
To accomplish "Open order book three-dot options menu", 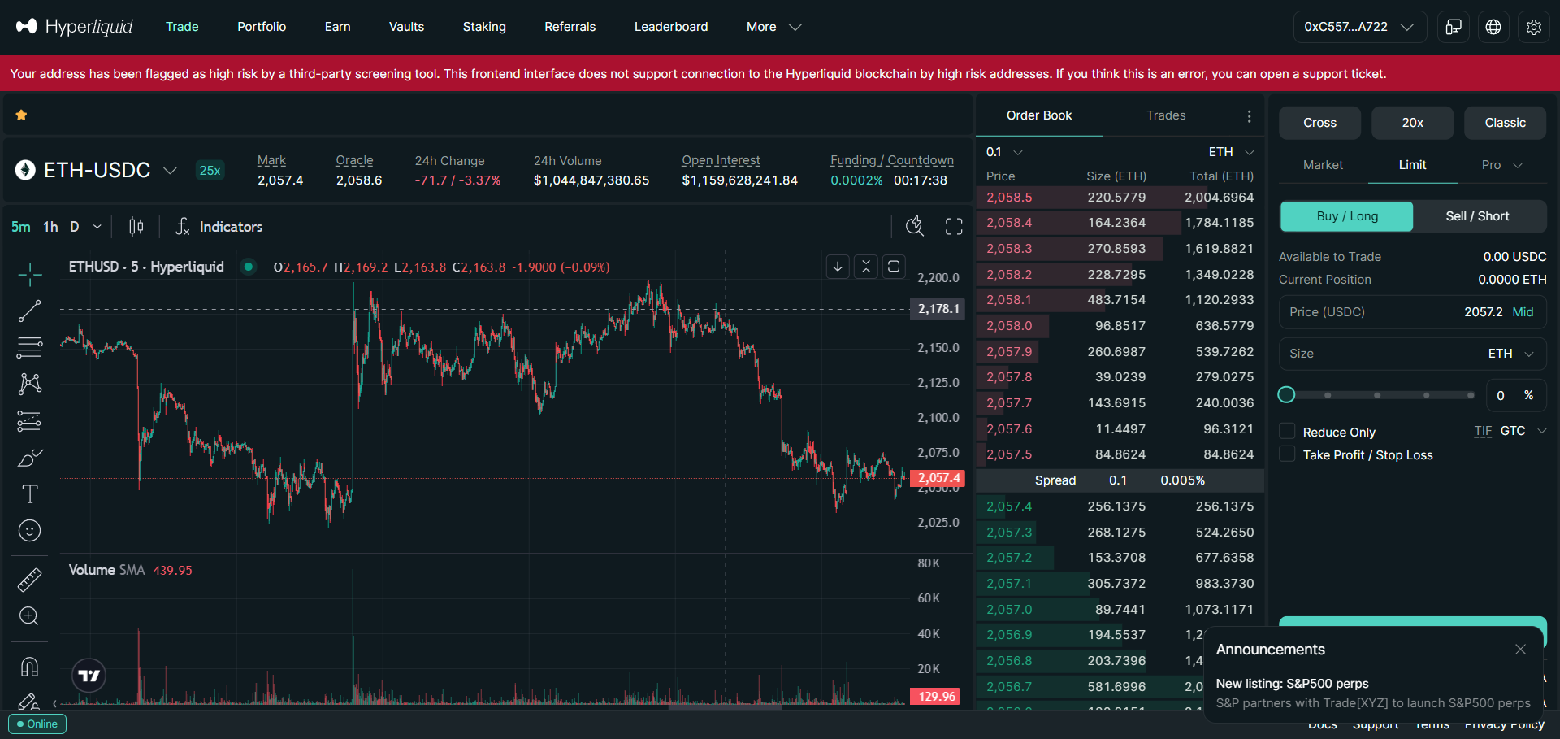I will (1249, 116).
